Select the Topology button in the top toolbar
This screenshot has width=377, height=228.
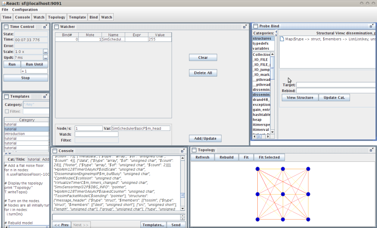[56, 17]
